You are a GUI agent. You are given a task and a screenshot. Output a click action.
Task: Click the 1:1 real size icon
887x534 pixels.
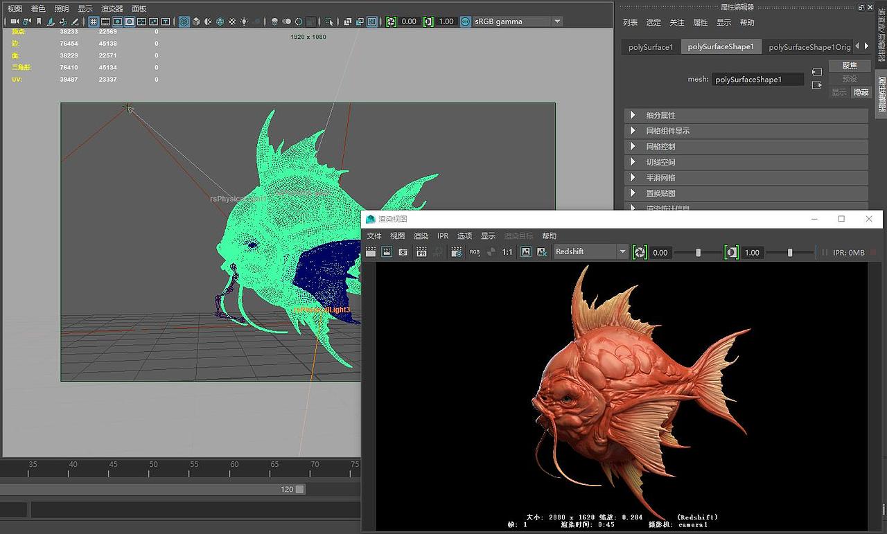[x=507, y=252]
